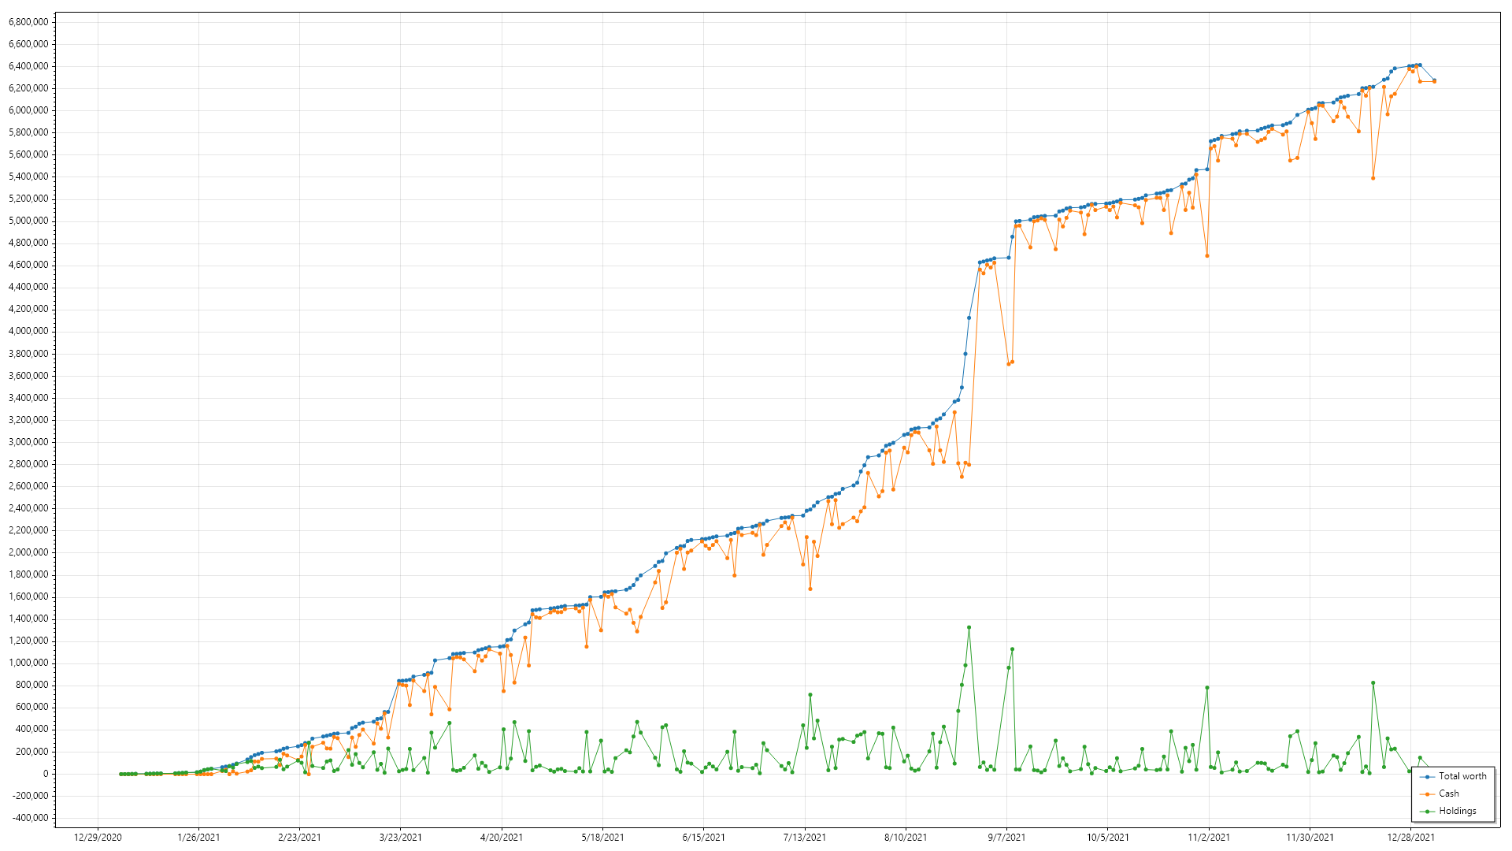This screenshot has height=851, width=1512.
Task: Select the Cash legend label
Action: pos(1448,793)
